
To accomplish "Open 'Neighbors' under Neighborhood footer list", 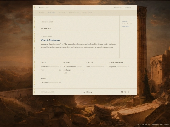I will (113, 67).
